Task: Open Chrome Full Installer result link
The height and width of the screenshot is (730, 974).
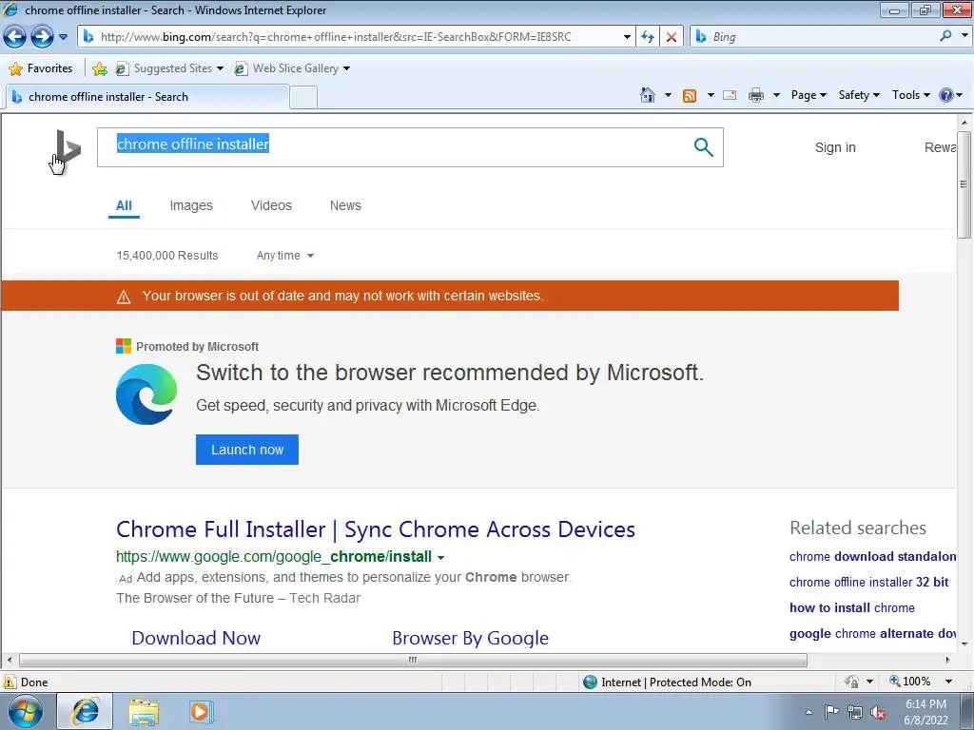Action: [x=376, y=529]
